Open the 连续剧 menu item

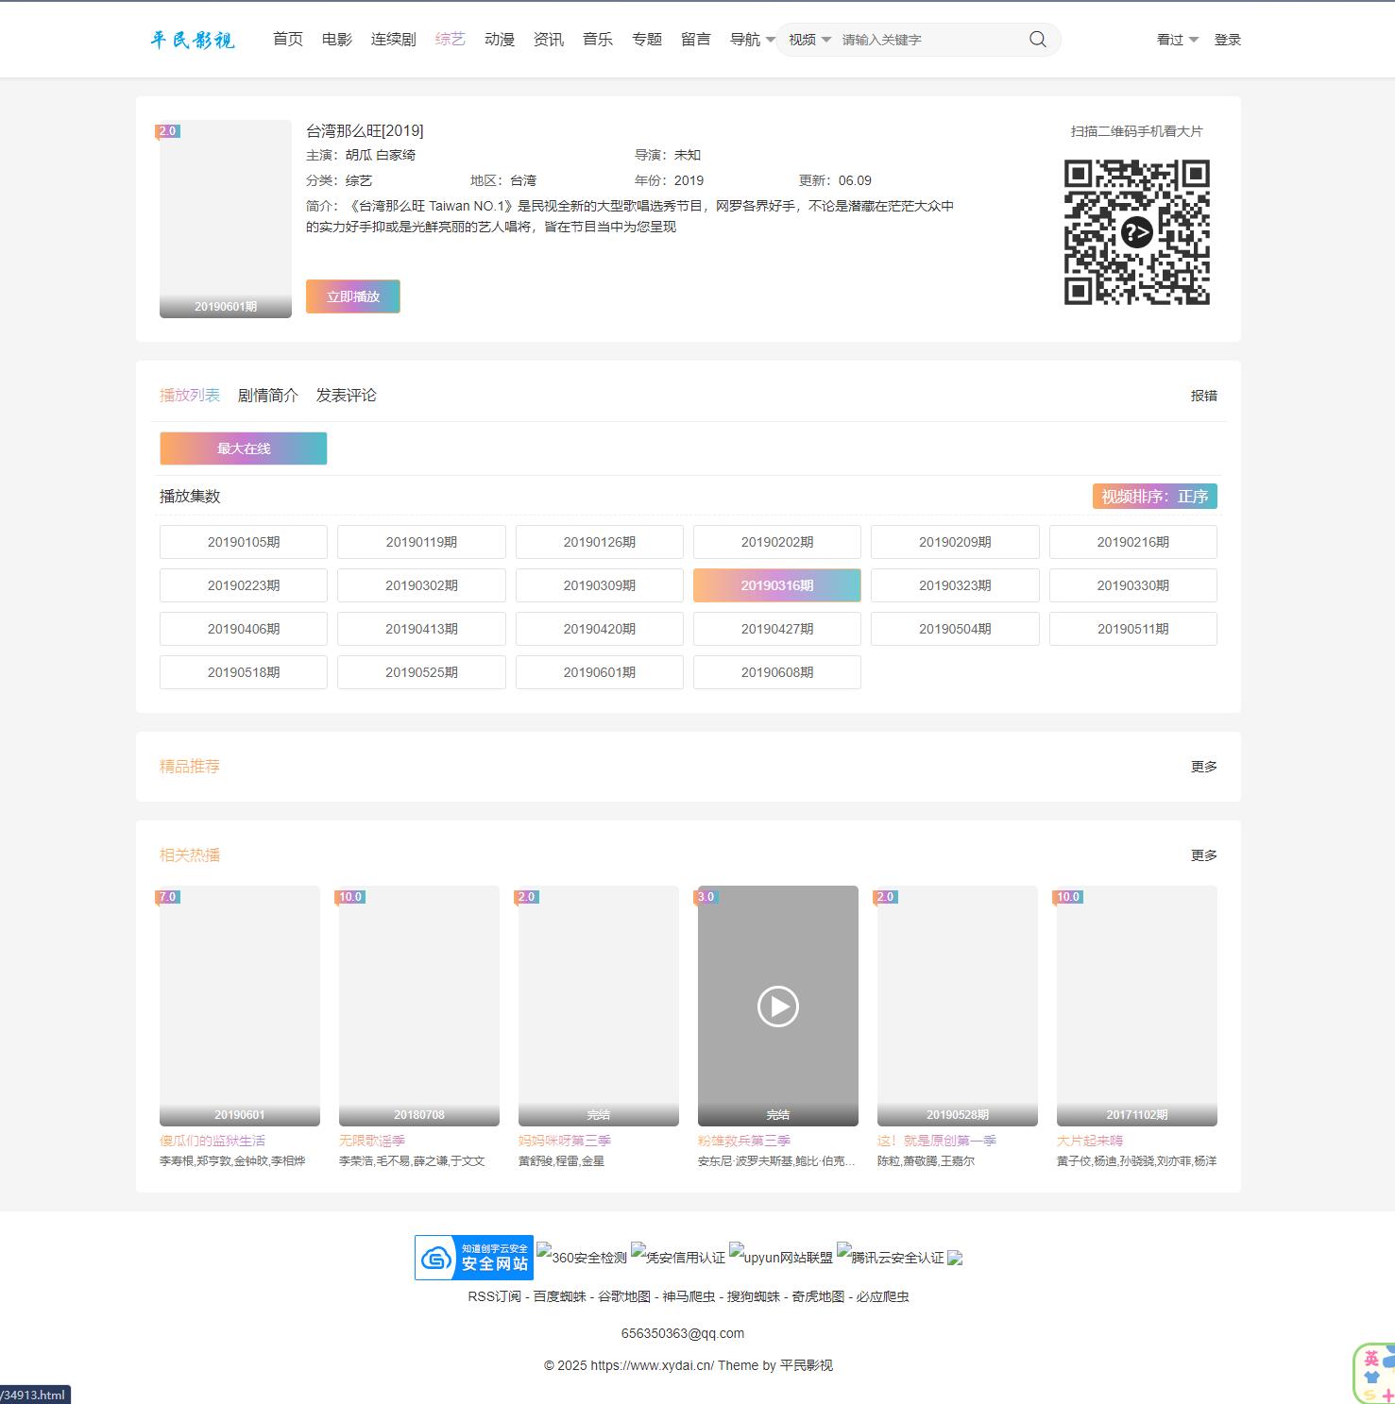click(x=393, y=40)
